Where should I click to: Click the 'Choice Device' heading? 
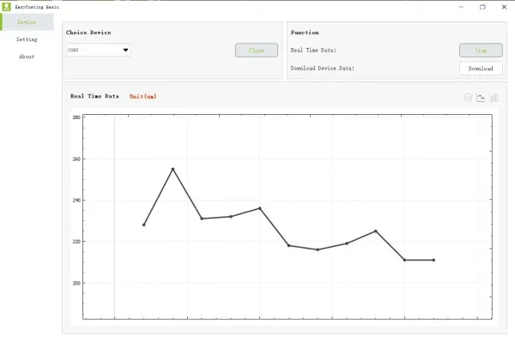tap(88, 33)
